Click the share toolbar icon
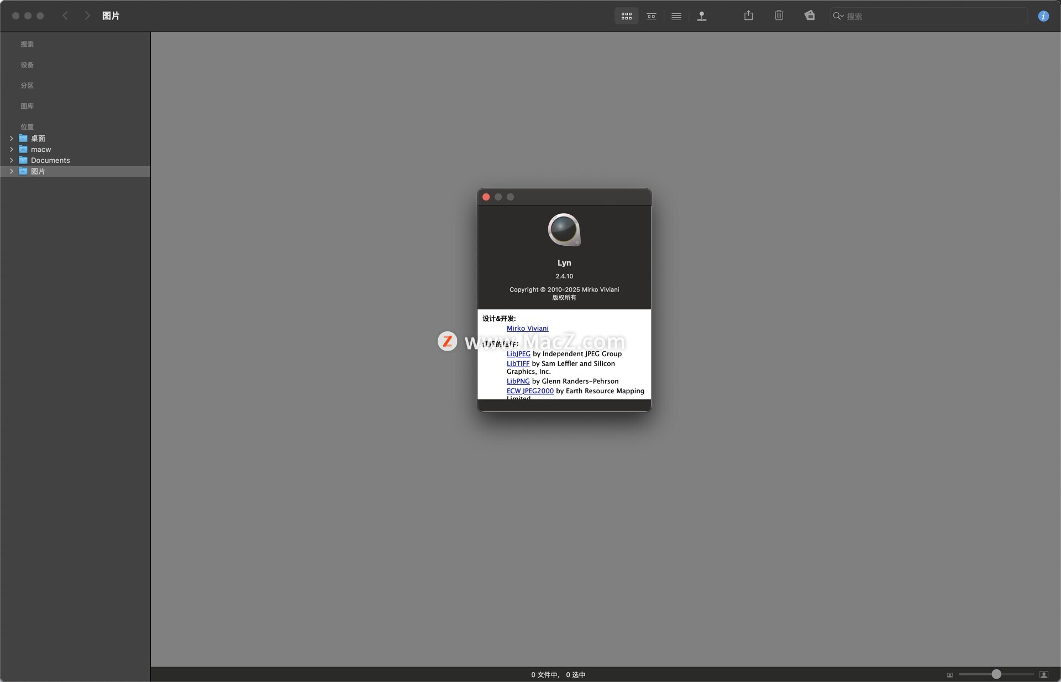Image resolution: width=1061 pixels, height=682 pixels. click(x=748, y=15)
